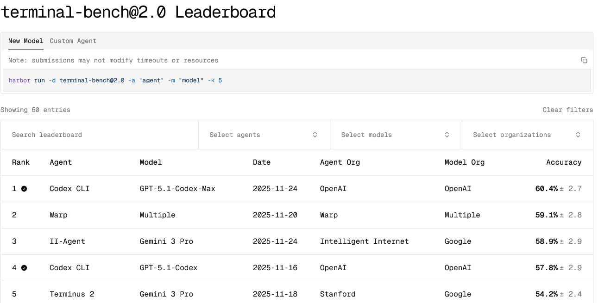Click the copy command icon
Image resolution: width=598 pixels, height=303 pixels.
click(584, 60)
